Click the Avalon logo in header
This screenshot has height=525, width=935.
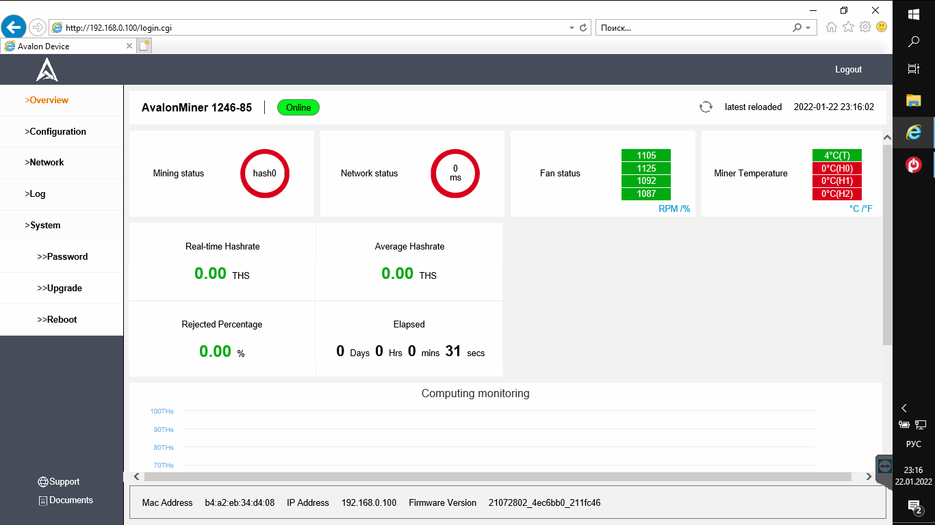[47, 70]
